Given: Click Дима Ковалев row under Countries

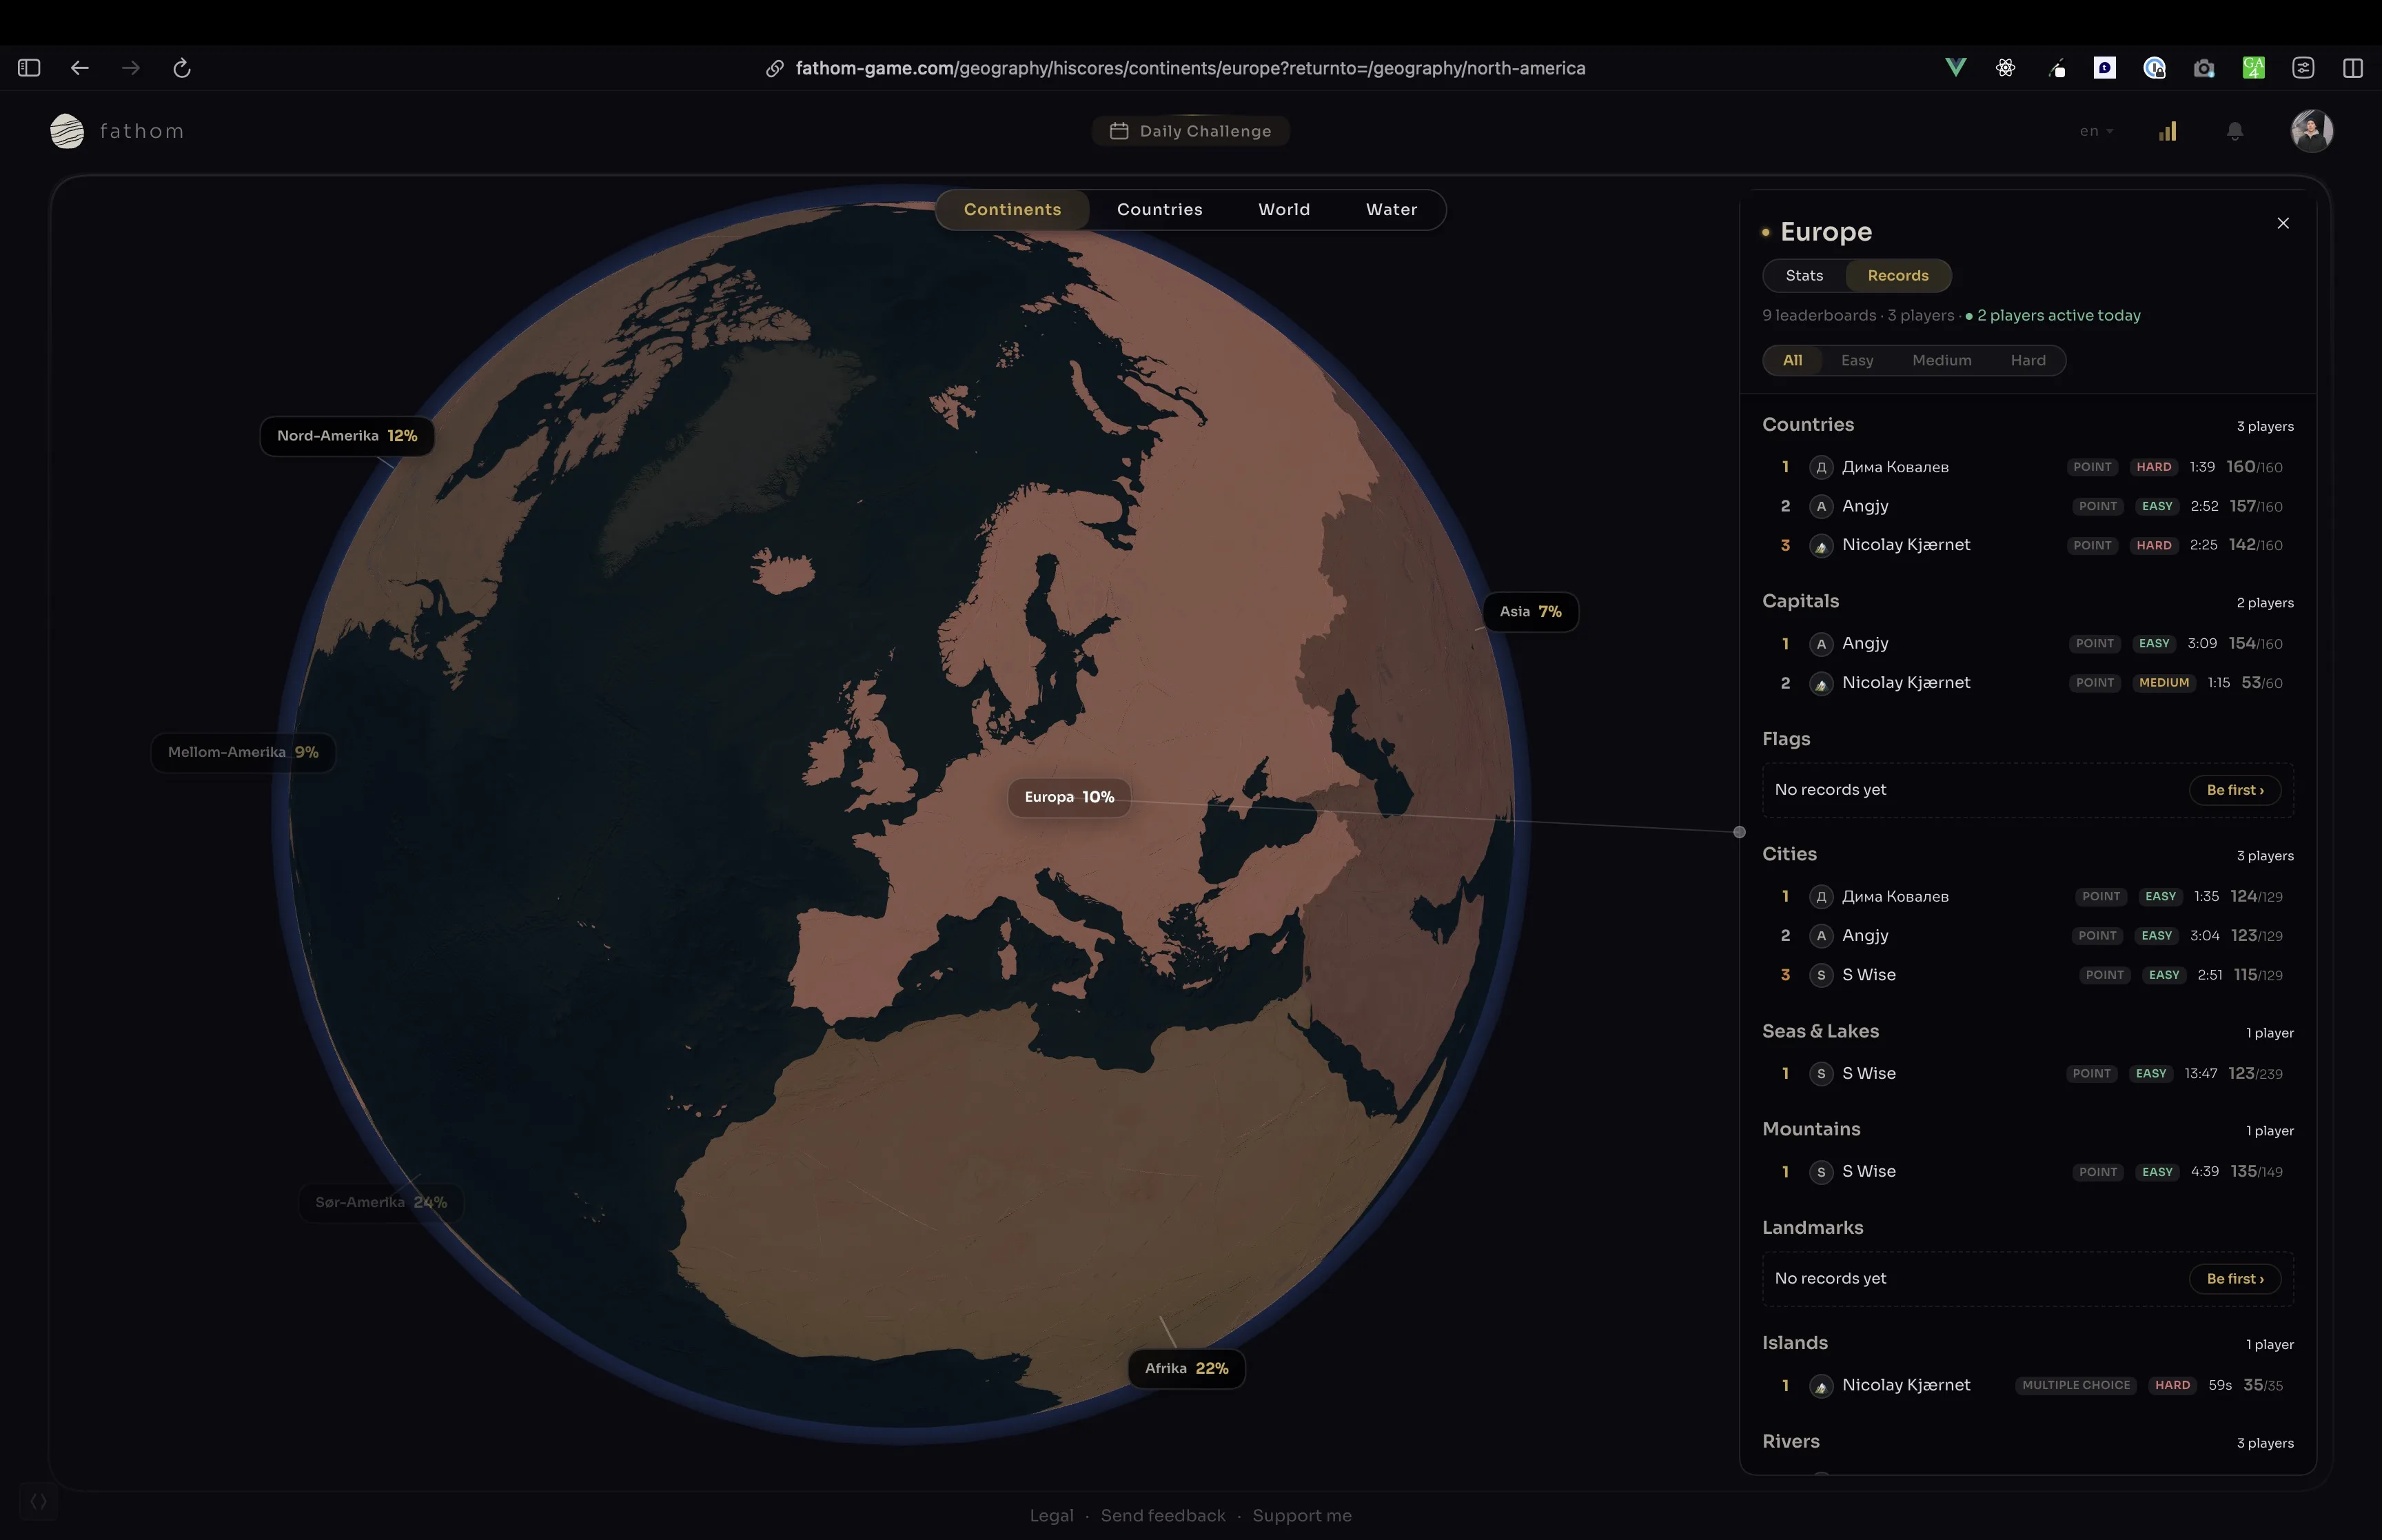Looking at the screenshot, I should pyautogui.click(x=2028, y=467).
